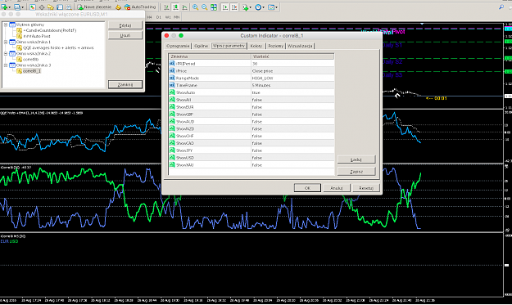Click the Zmienna column header

(x=210, y=56)
